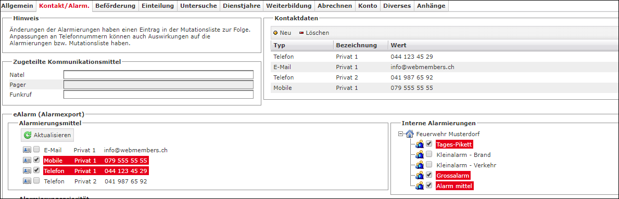Open the Weiterbildung tab
The image size is (619, 199).
(x=288, y=6)
